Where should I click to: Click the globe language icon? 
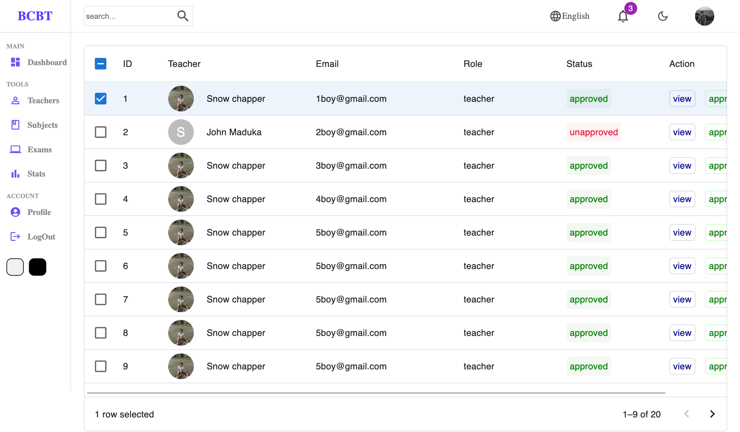tap(555, 16)
